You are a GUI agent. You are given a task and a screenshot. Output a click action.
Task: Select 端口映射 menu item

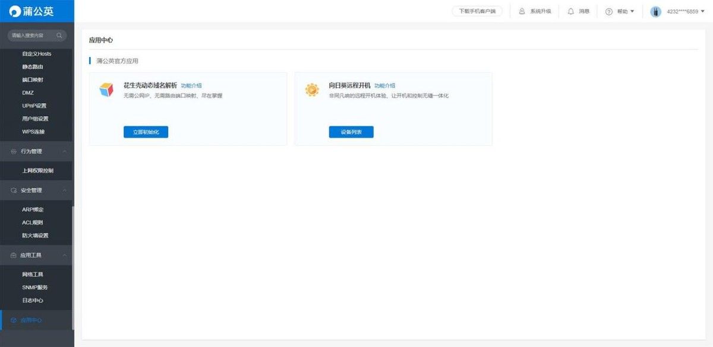33,79
